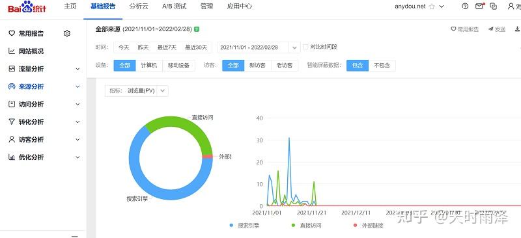521x238 pixels.
Task: Click the green help badge beside 全部来源
Action: click(197, 29)
